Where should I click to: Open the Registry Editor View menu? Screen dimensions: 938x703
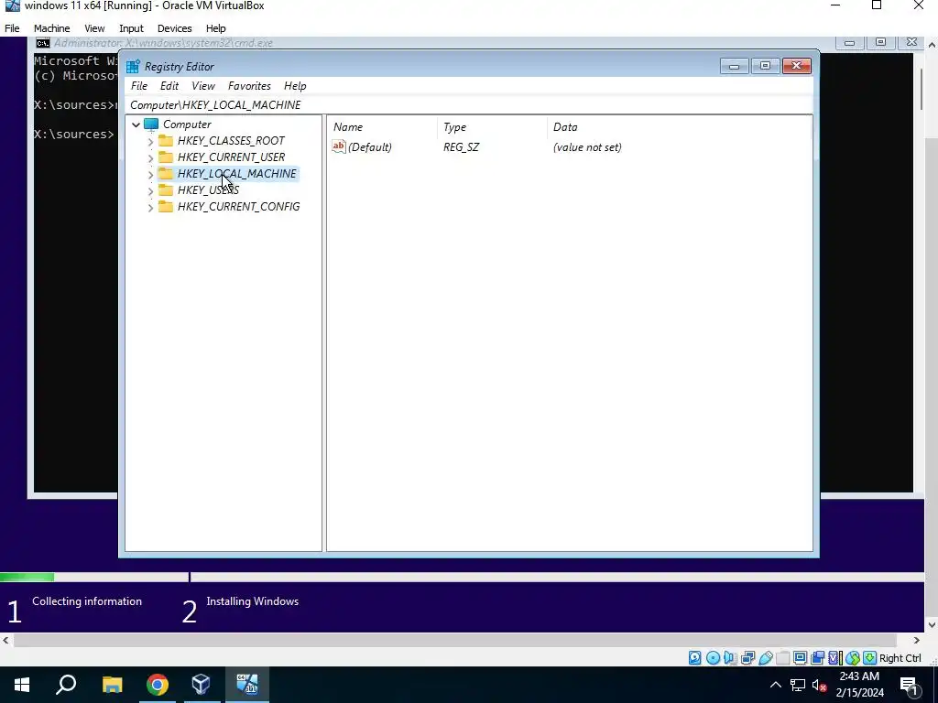203,86
